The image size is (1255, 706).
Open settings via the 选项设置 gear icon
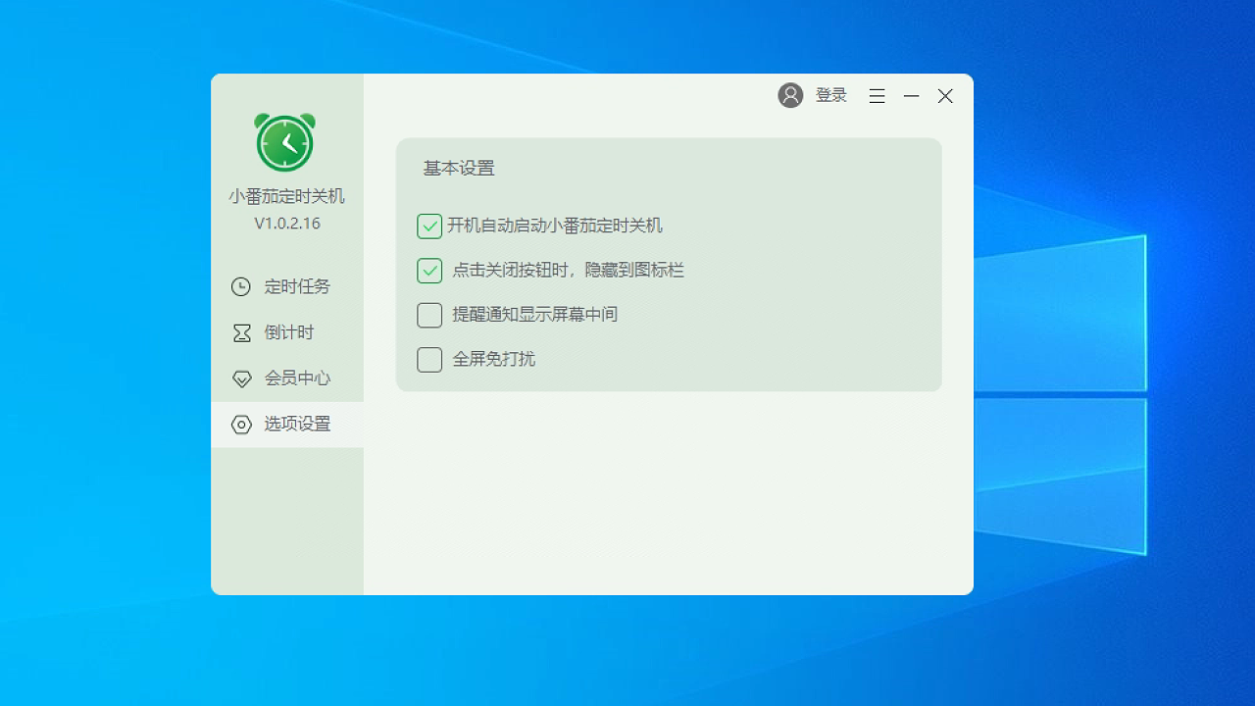click(x=241, y=425)
